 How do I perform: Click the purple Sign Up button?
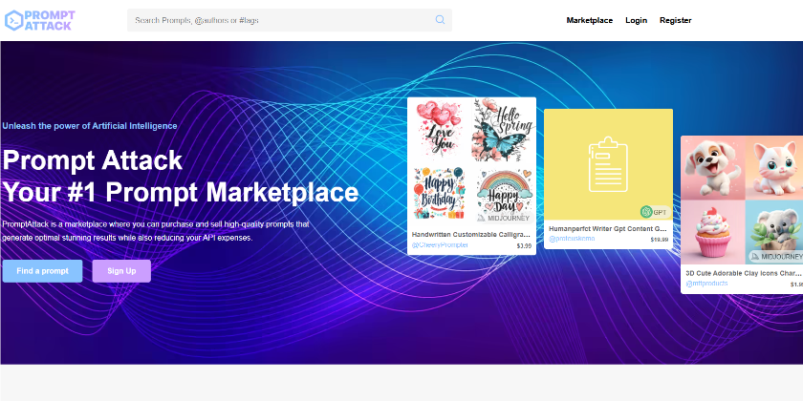[x=121, y=271]
